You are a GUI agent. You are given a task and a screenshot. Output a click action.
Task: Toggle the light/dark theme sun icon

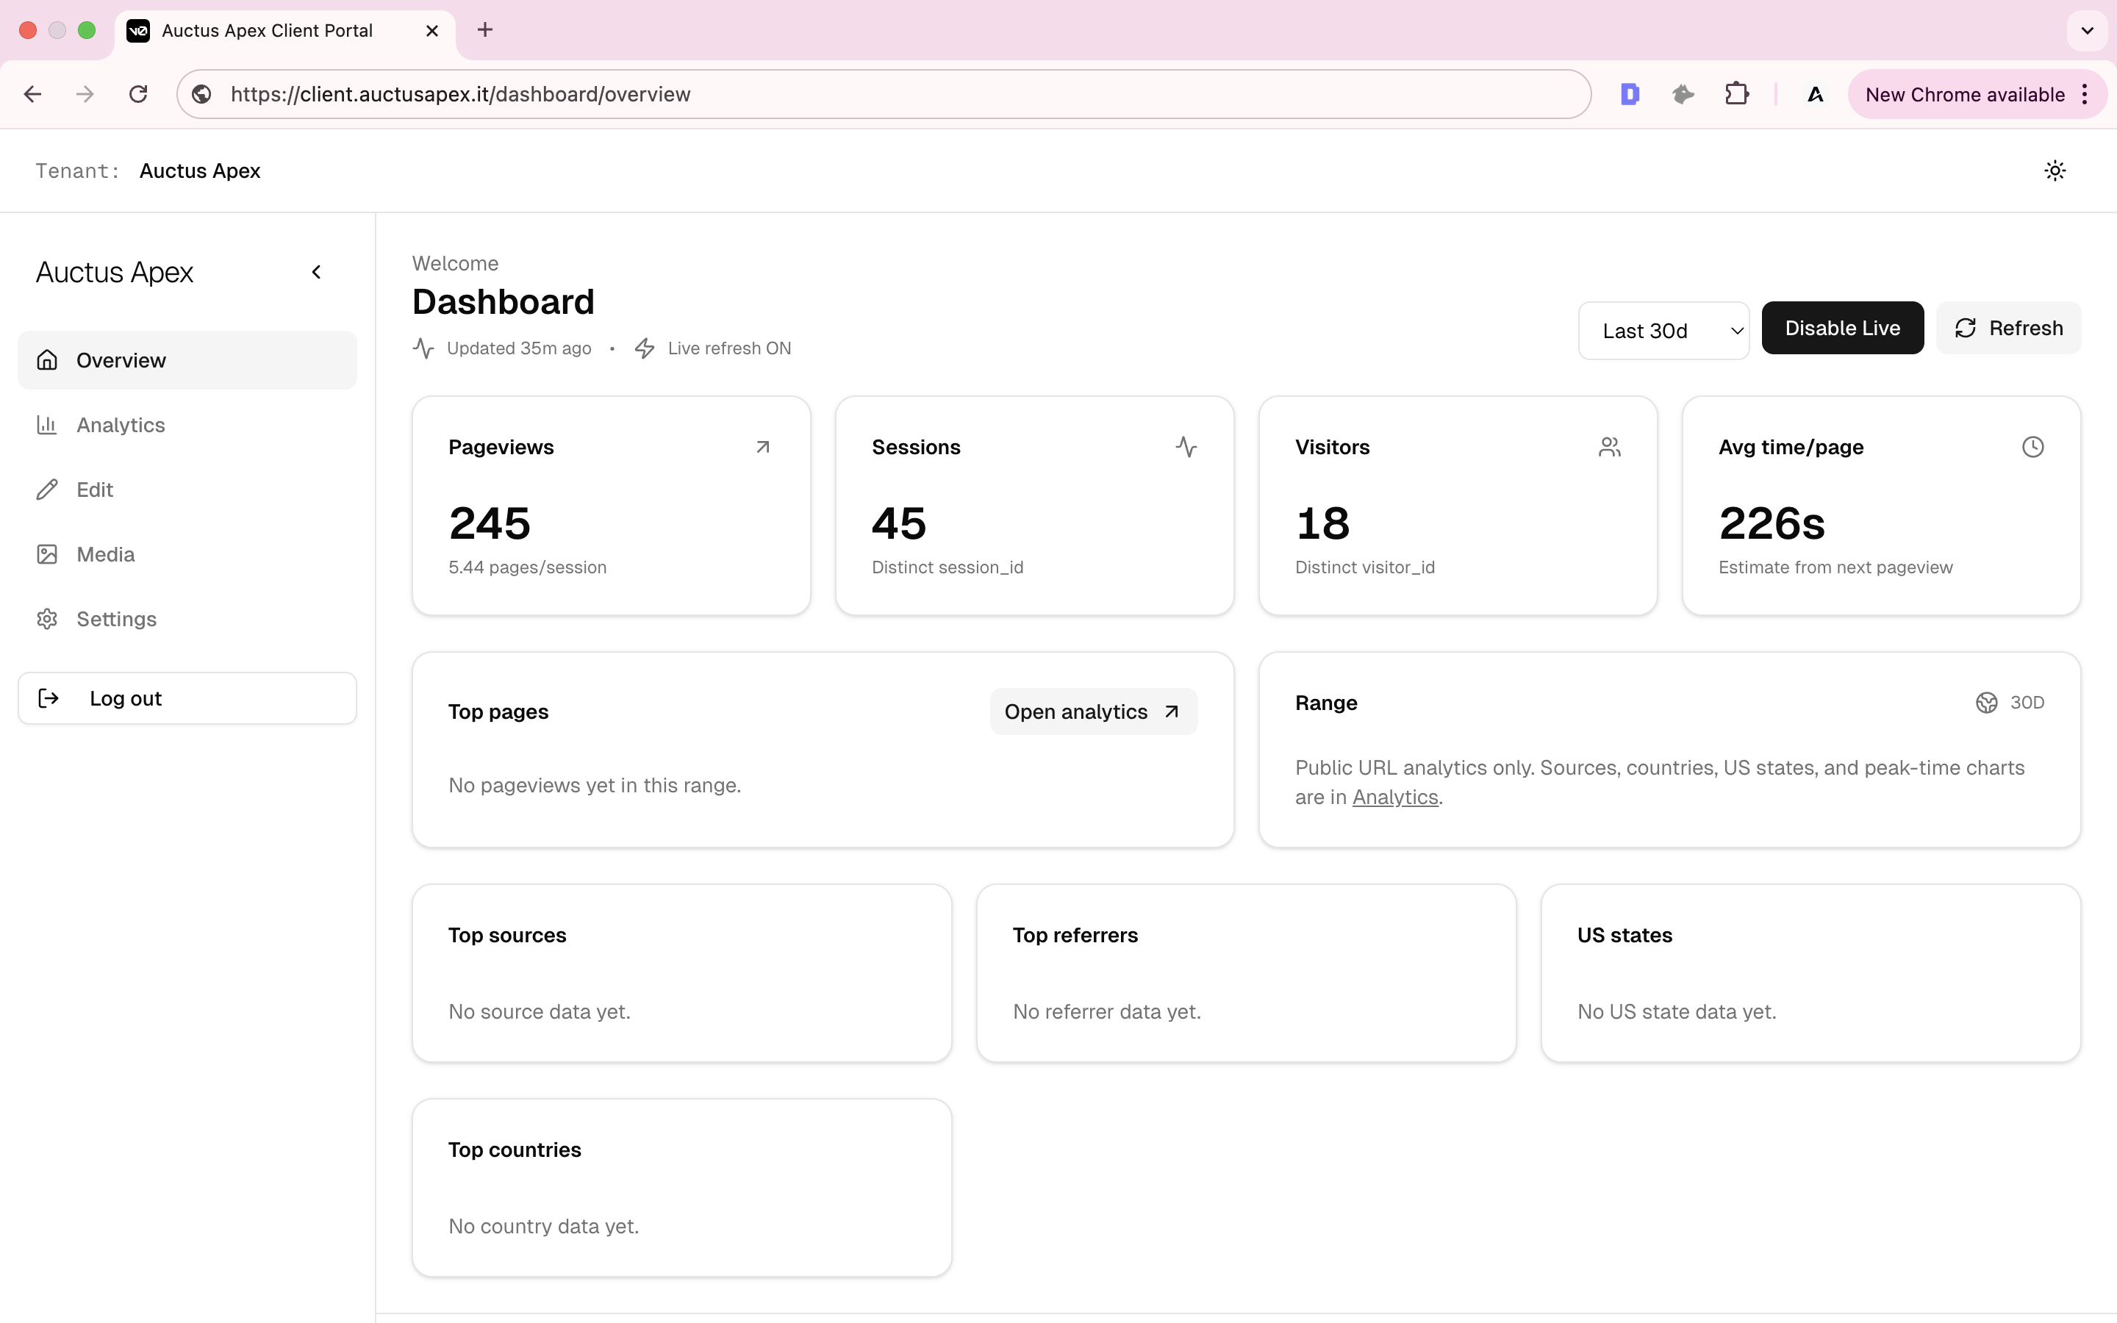2054,171
